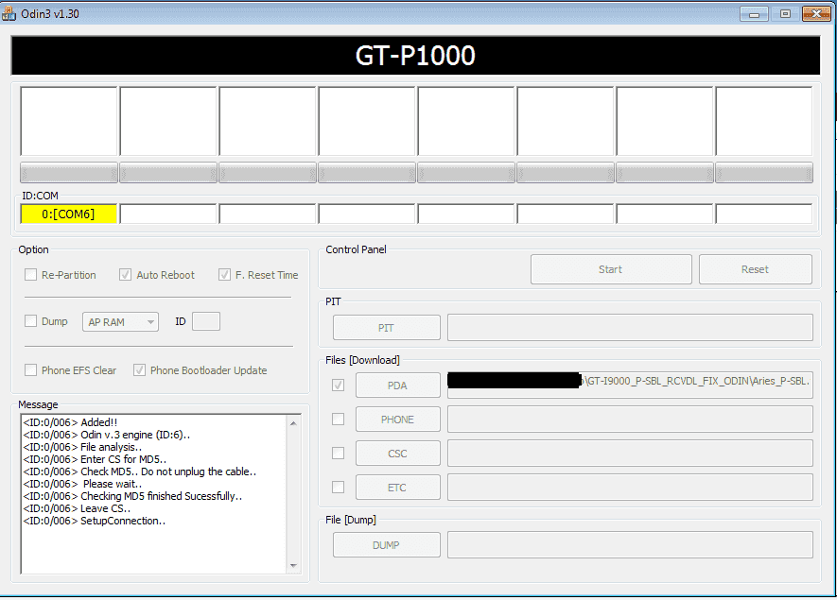Click the Message log scroll down arrow
The image size is (837, 600).
(293, 565)
